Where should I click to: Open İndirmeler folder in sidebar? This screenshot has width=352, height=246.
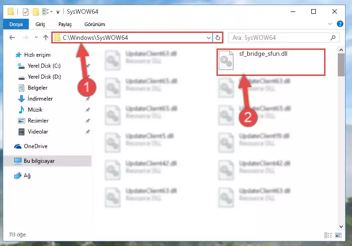click(35, 99)
